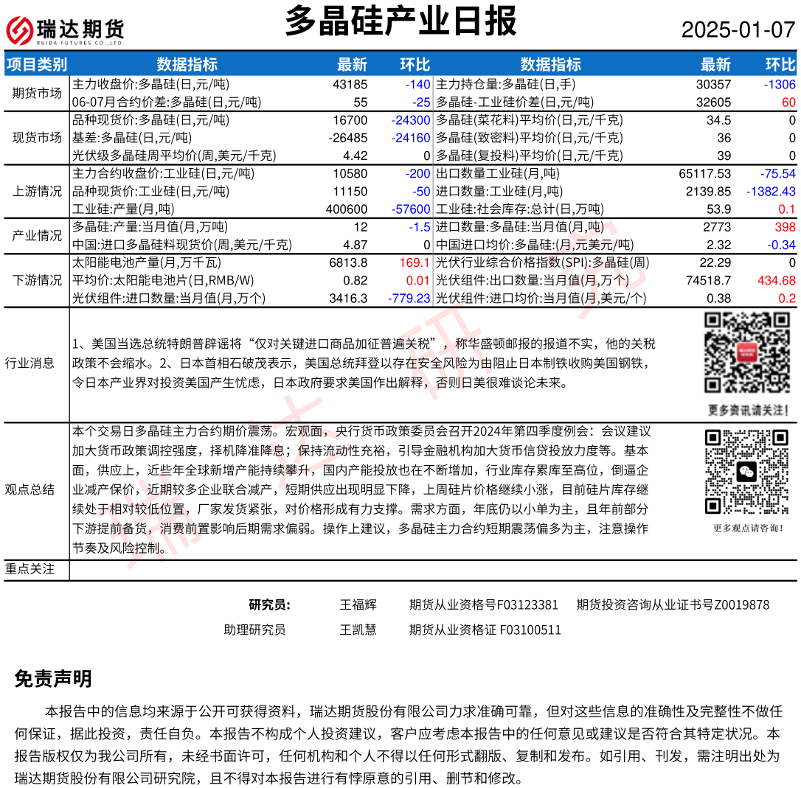The height and width of the screenshot is (788, 801).
Task: Click 平均价:太阳能电池片(日,RMB/W) label
Action: [163, 281]
